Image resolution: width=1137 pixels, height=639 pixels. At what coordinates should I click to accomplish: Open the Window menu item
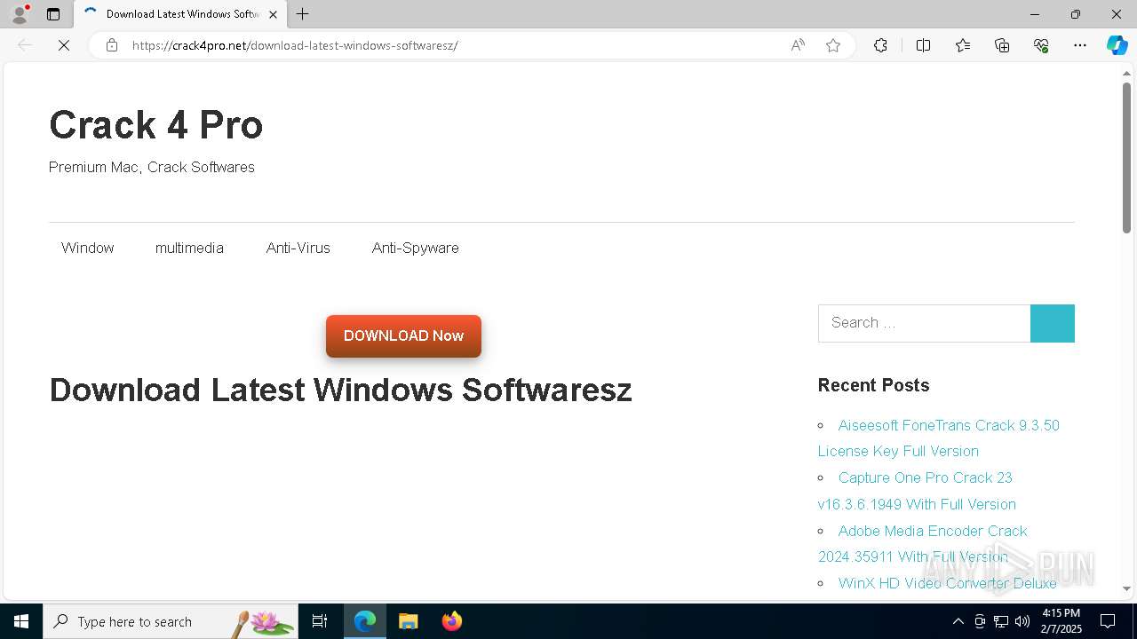[x=88, y=248]
